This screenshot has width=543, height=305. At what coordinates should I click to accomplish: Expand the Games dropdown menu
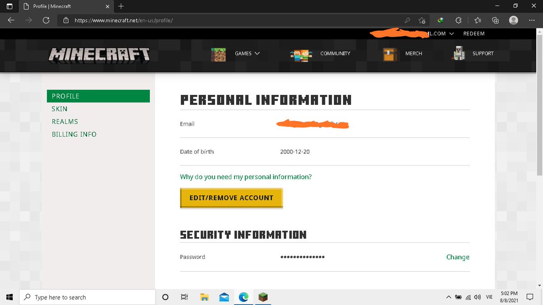point(248,53)
